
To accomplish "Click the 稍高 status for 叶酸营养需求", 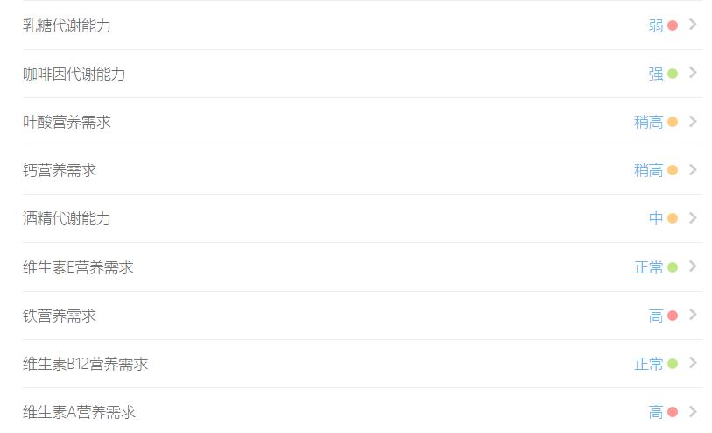I will click(x=648, y=122).
